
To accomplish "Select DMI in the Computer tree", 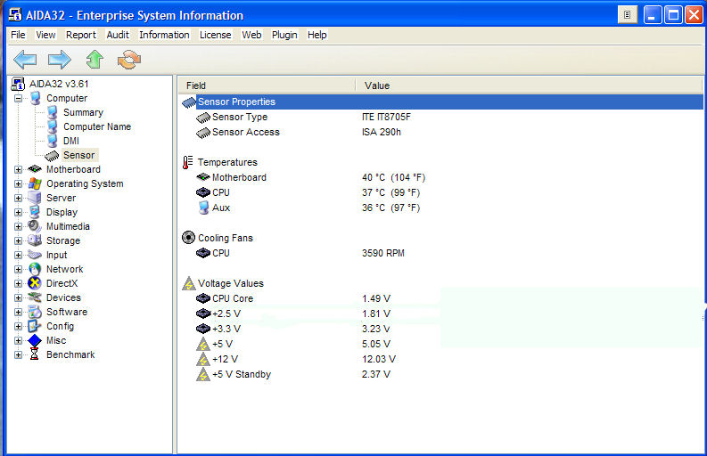I will [71, 141].
